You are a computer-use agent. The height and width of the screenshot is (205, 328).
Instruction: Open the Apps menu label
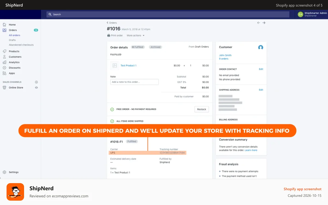12,73
